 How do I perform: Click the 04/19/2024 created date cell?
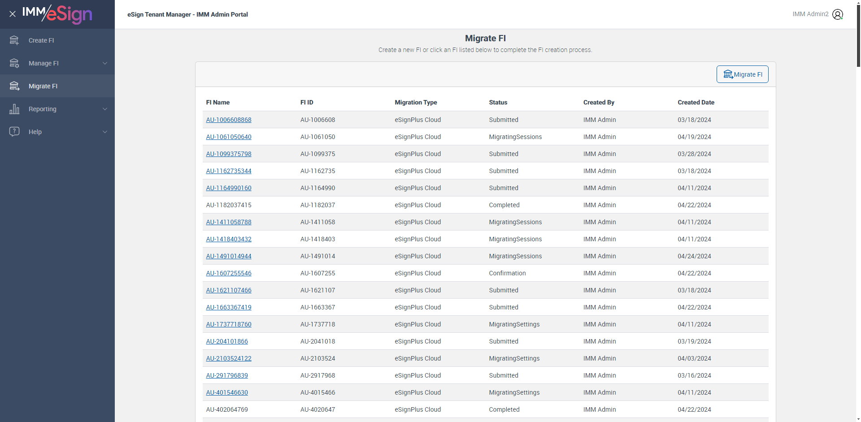[694, 137]
